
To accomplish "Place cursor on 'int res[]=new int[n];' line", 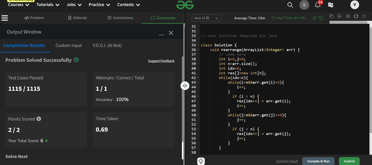I will click(x=242, y=73).
